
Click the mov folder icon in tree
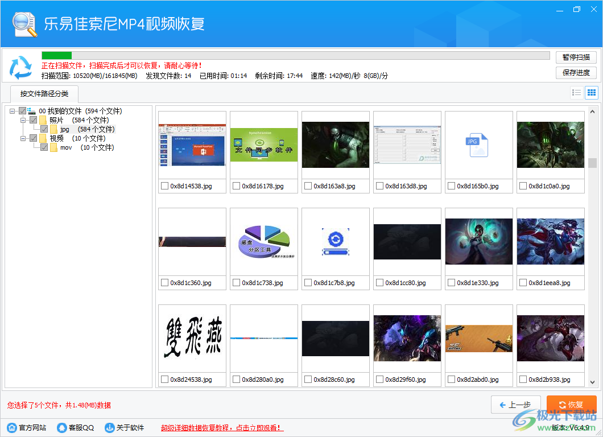click(x=53, y=147)
